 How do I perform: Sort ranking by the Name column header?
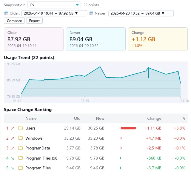(x=31, y=118)
